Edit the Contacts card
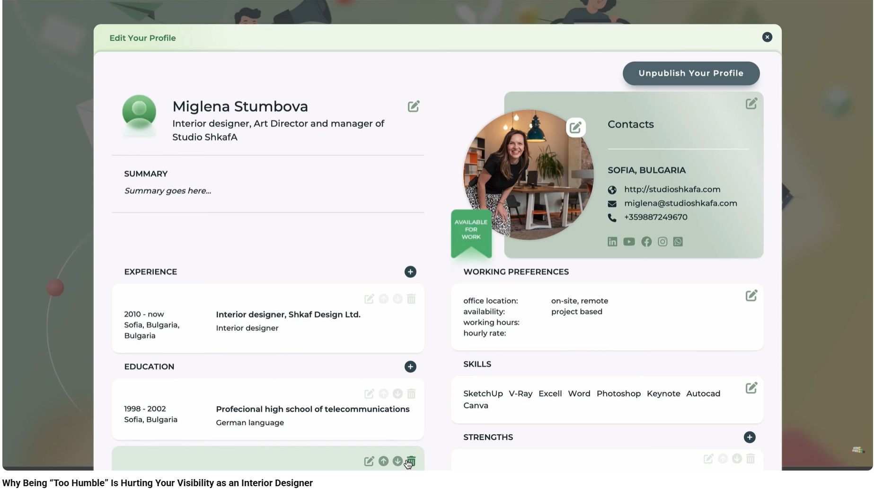Screen dimensions: 874x489 (751, 103)
